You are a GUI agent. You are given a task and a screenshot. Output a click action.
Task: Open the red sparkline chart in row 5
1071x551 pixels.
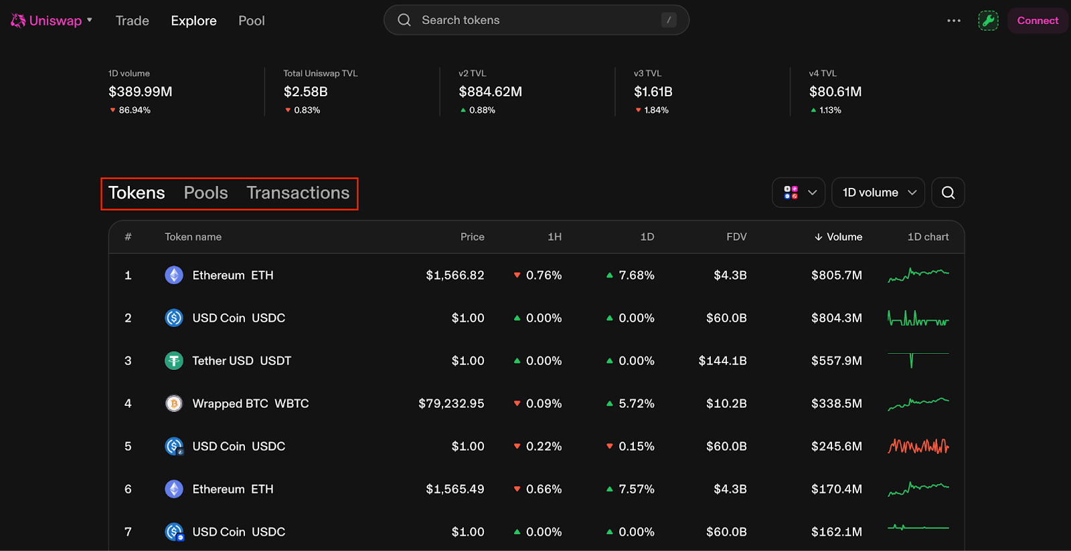pos(918,446)
